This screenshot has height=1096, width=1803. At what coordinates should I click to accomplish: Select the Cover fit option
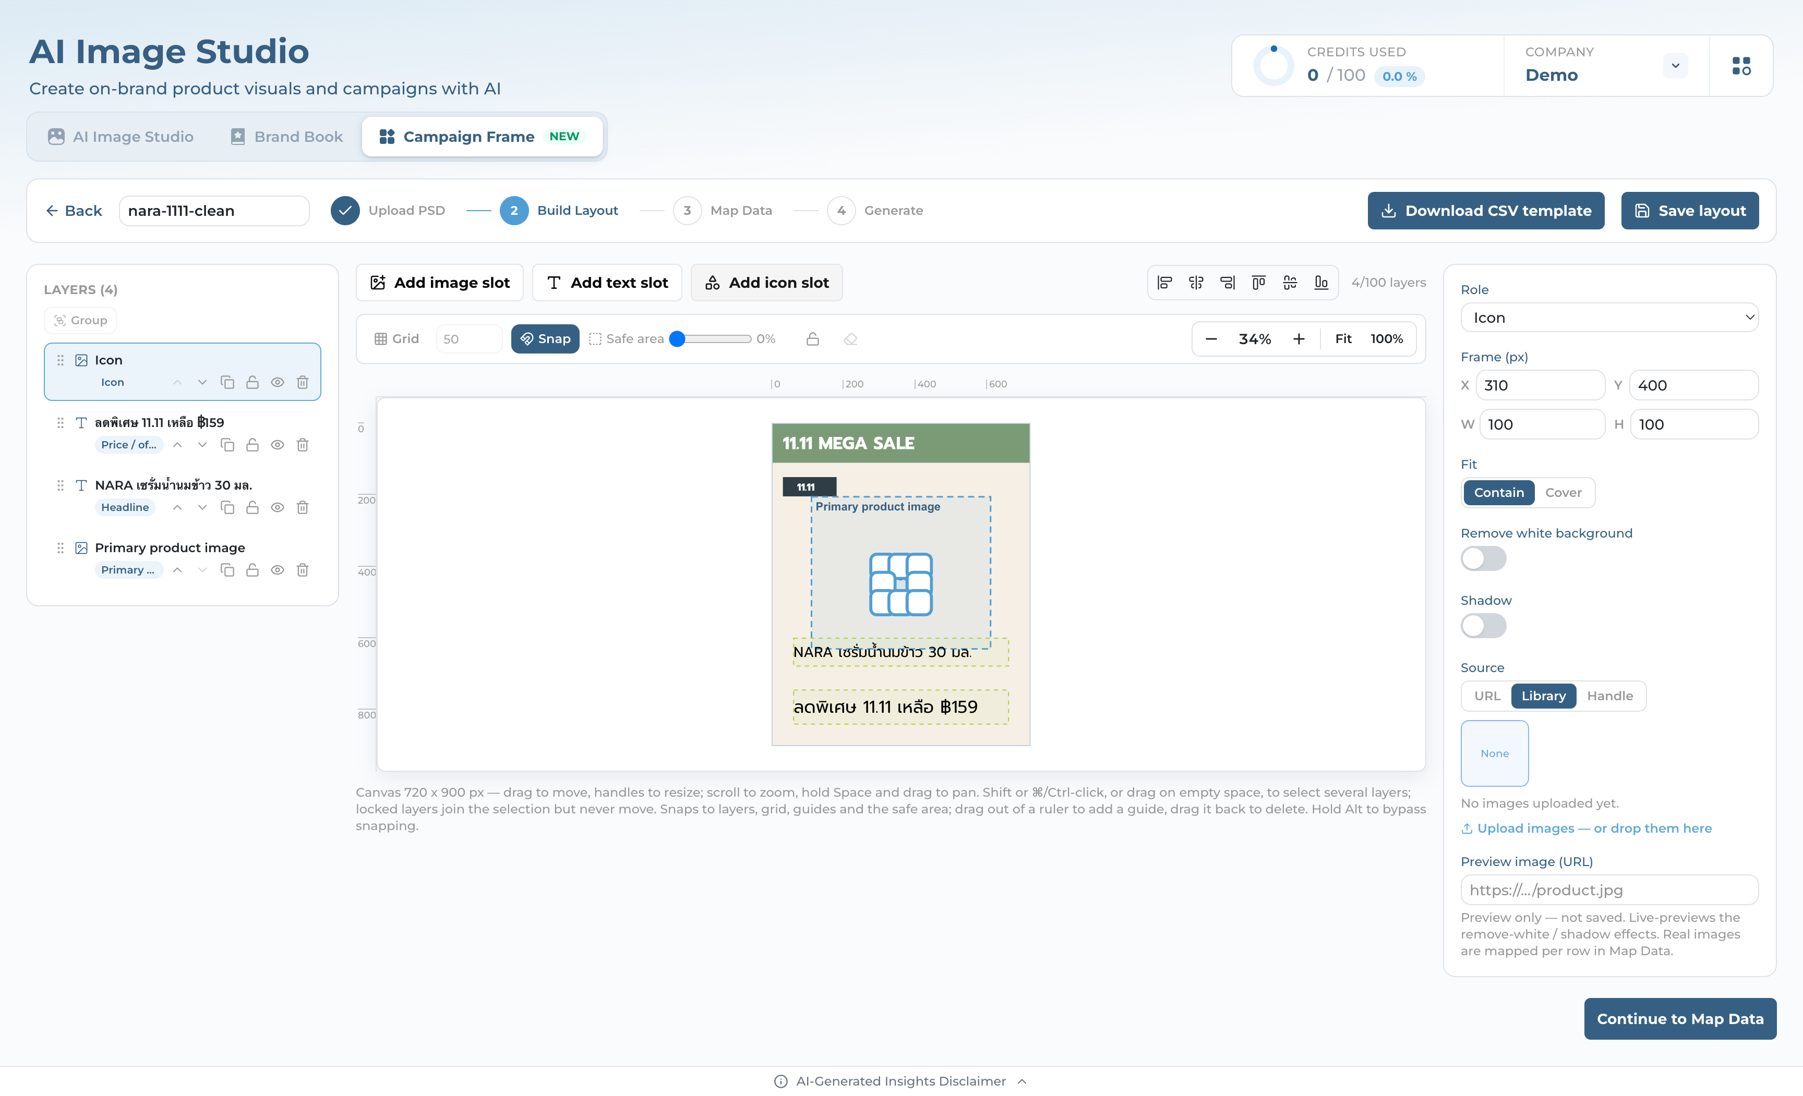1563,493
